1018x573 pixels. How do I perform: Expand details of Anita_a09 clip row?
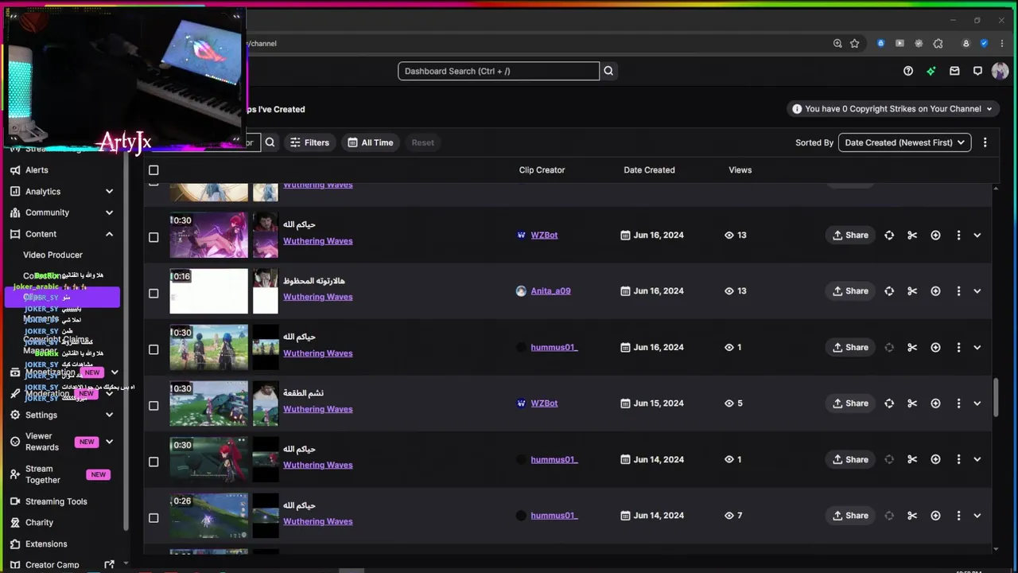pyautogui.click(x=977, y=291)
